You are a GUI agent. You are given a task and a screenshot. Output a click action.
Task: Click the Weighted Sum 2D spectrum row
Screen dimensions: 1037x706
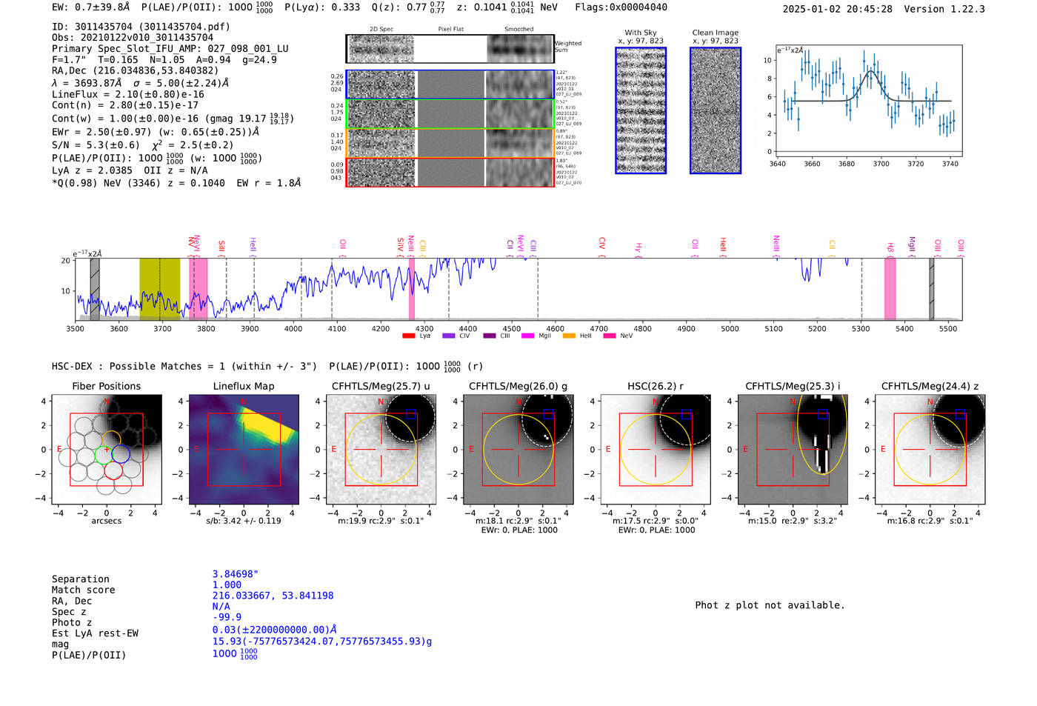point(450,49)
